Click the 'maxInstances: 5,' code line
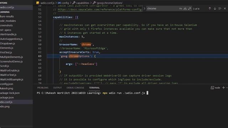The image size is (228, 128). pos(72,37)
